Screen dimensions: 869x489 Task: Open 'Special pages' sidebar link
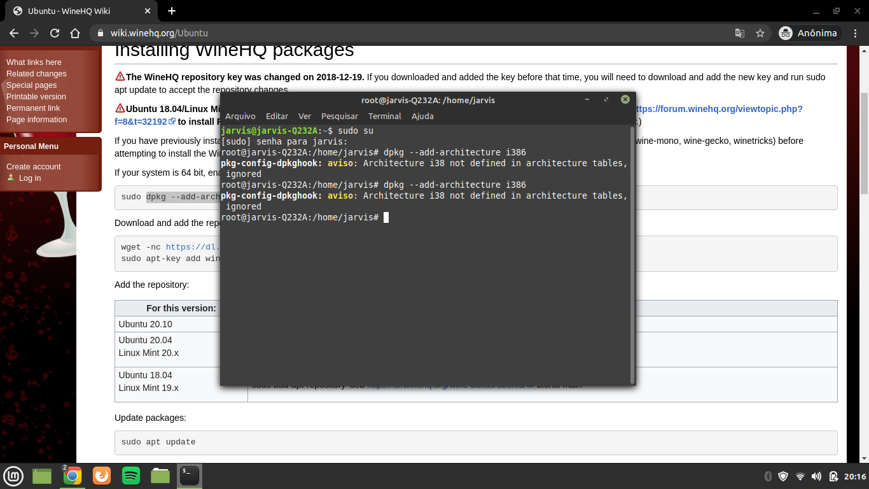[32, 85]
